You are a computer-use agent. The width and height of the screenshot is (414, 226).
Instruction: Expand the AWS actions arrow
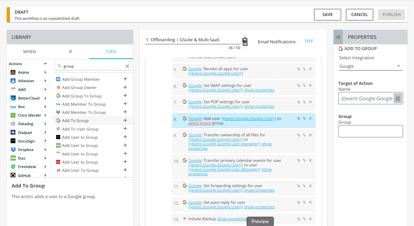click(46, 89)
